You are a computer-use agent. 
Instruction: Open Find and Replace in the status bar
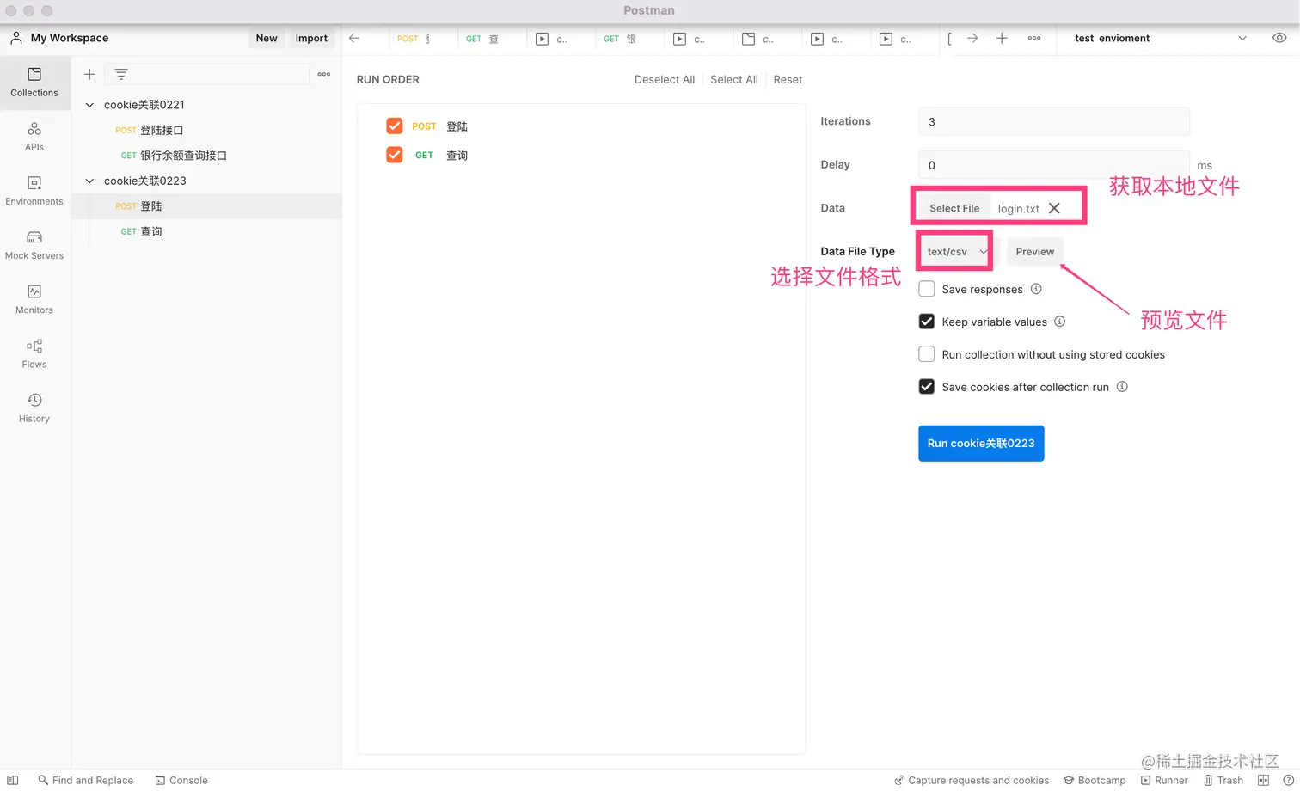86,781
